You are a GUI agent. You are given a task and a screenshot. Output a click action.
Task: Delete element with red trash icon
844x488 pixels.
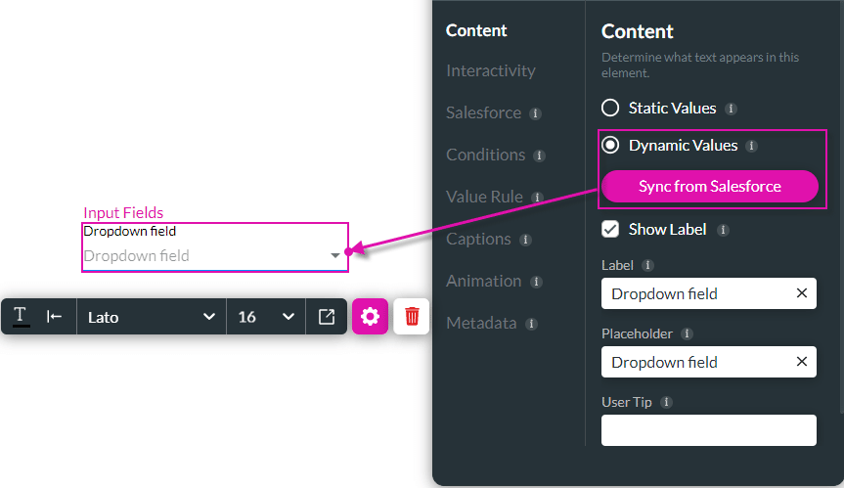click(x=411, y=316)
